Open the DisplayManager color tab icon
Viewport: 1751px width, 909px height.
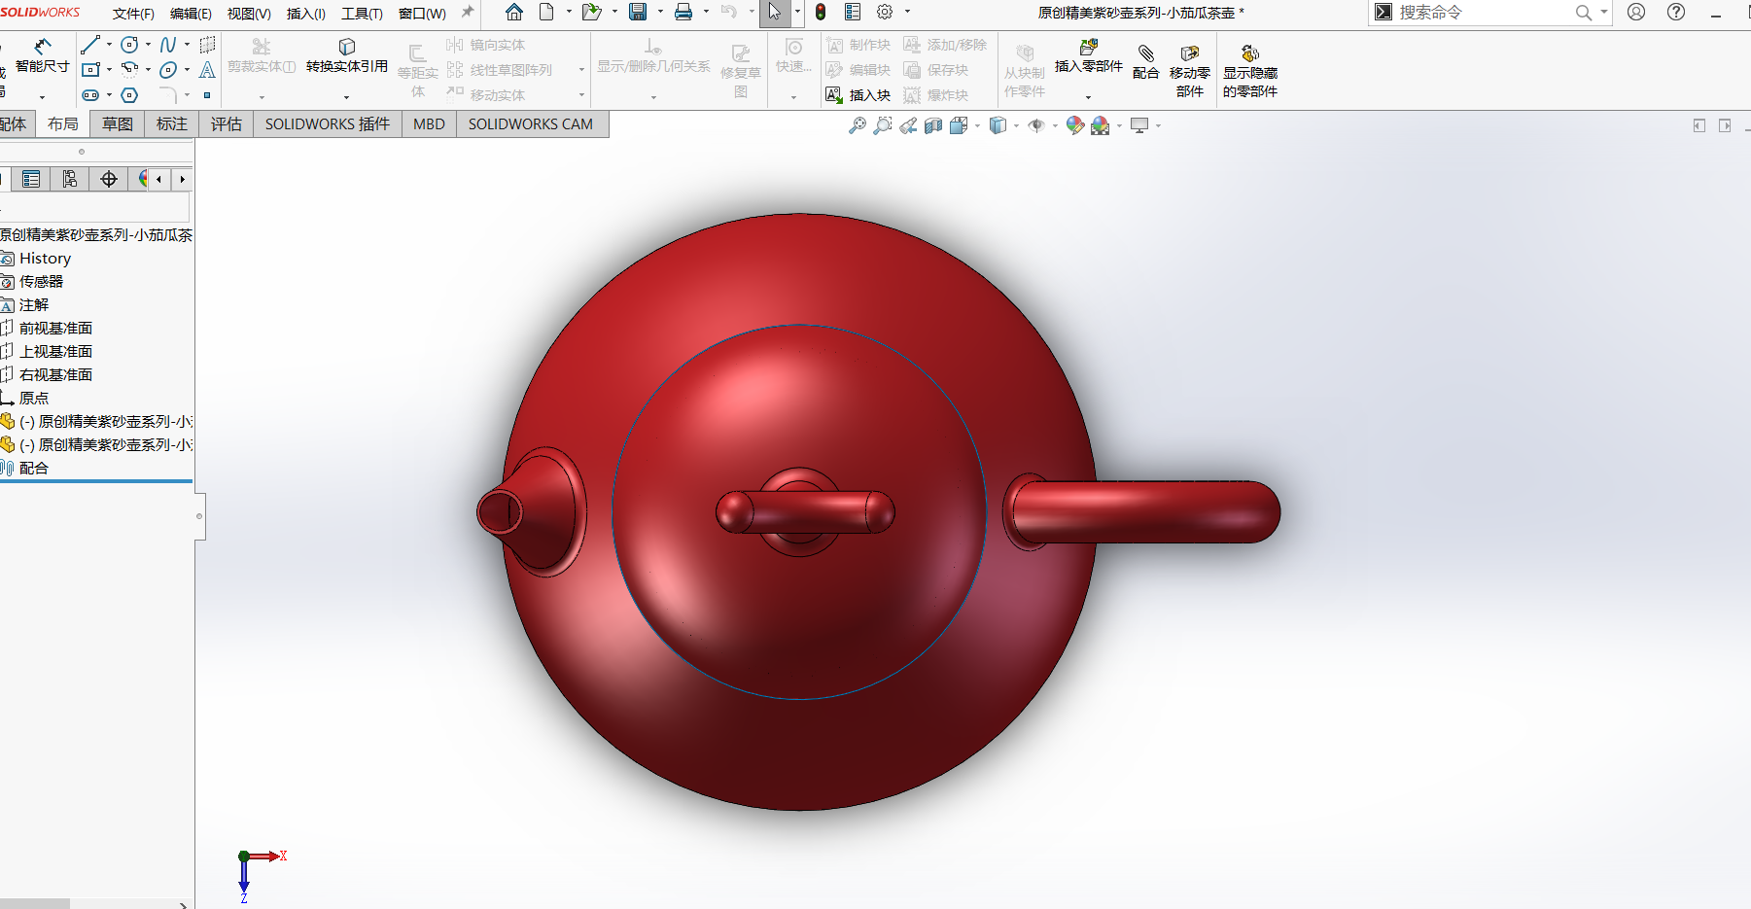[144, 179]
